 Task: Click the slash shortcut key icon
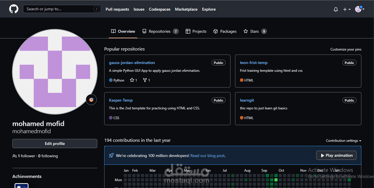click(x=96, y=9)
